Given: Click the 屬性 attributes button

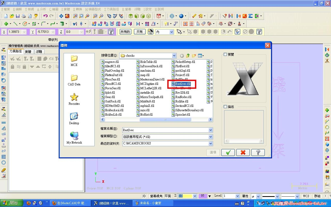Looking at the screenshot, I should (x=245, y=196).
